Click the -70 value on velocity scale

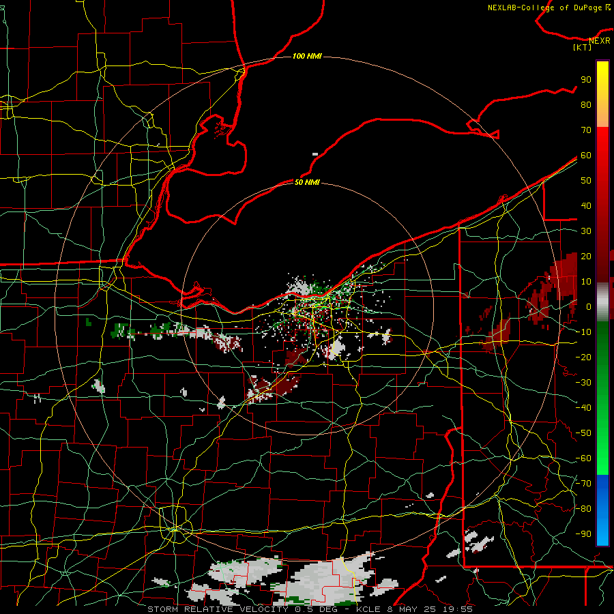583,484
